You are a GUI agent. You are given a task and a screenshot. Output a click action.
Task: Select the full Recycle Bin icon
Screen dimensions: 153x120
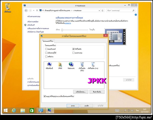click(x=82, y=67)
